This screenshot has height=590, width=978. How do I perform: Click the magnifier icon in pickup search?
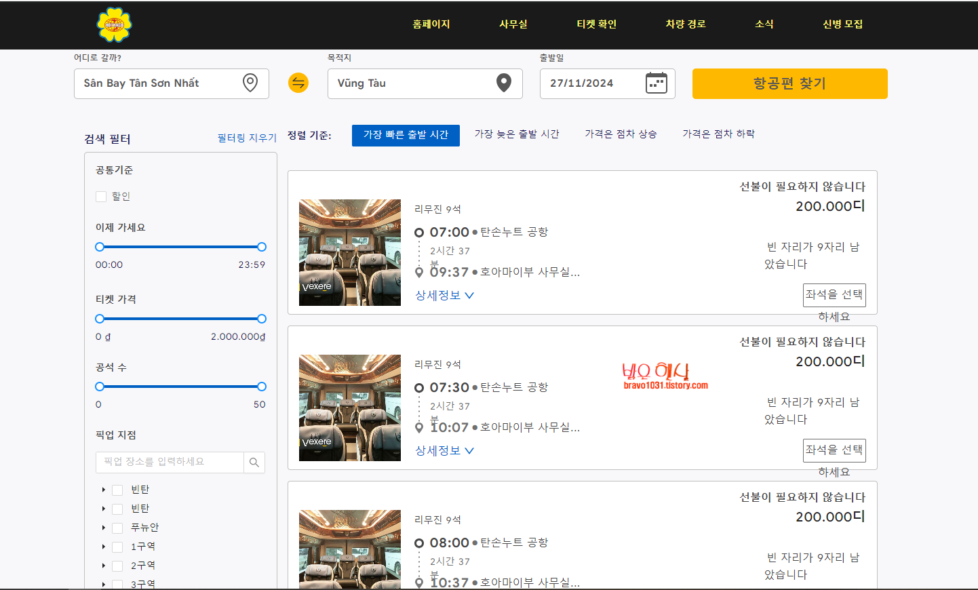tap(254, 463)
